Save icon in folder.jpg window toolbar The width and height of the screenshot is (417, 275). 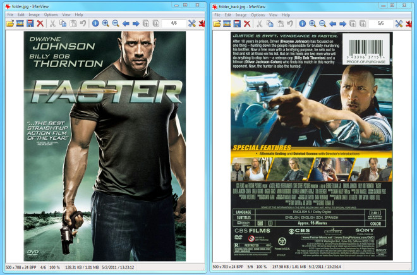pyautogui.click(x=30, y=23)
